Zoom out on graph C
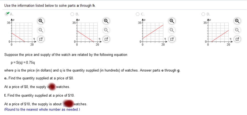The height and width of the screenshot is (115, 247). tap(172, 30)
